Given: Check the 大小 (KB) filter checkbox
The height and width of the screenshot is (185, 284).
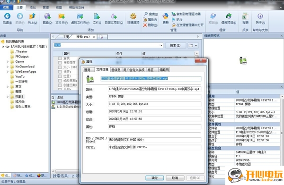Looking at the screenshot, I should pos(60,67).
